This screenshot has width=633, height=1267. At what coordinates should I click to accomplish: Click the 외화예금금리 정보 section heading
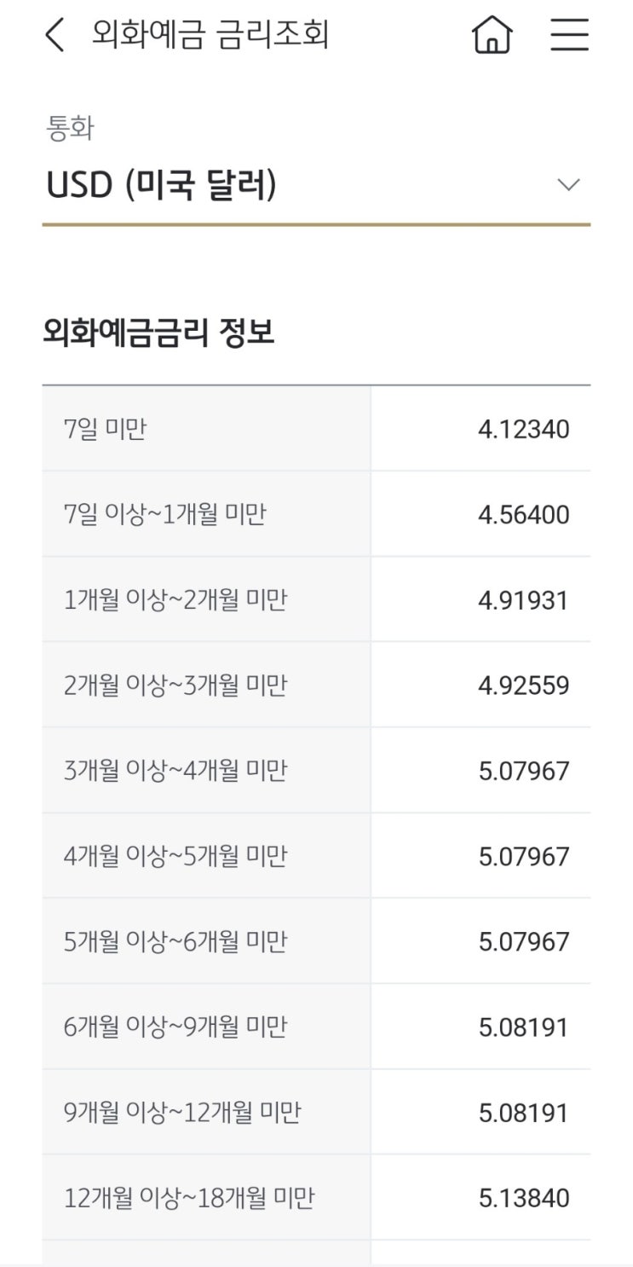click(158, 333)
